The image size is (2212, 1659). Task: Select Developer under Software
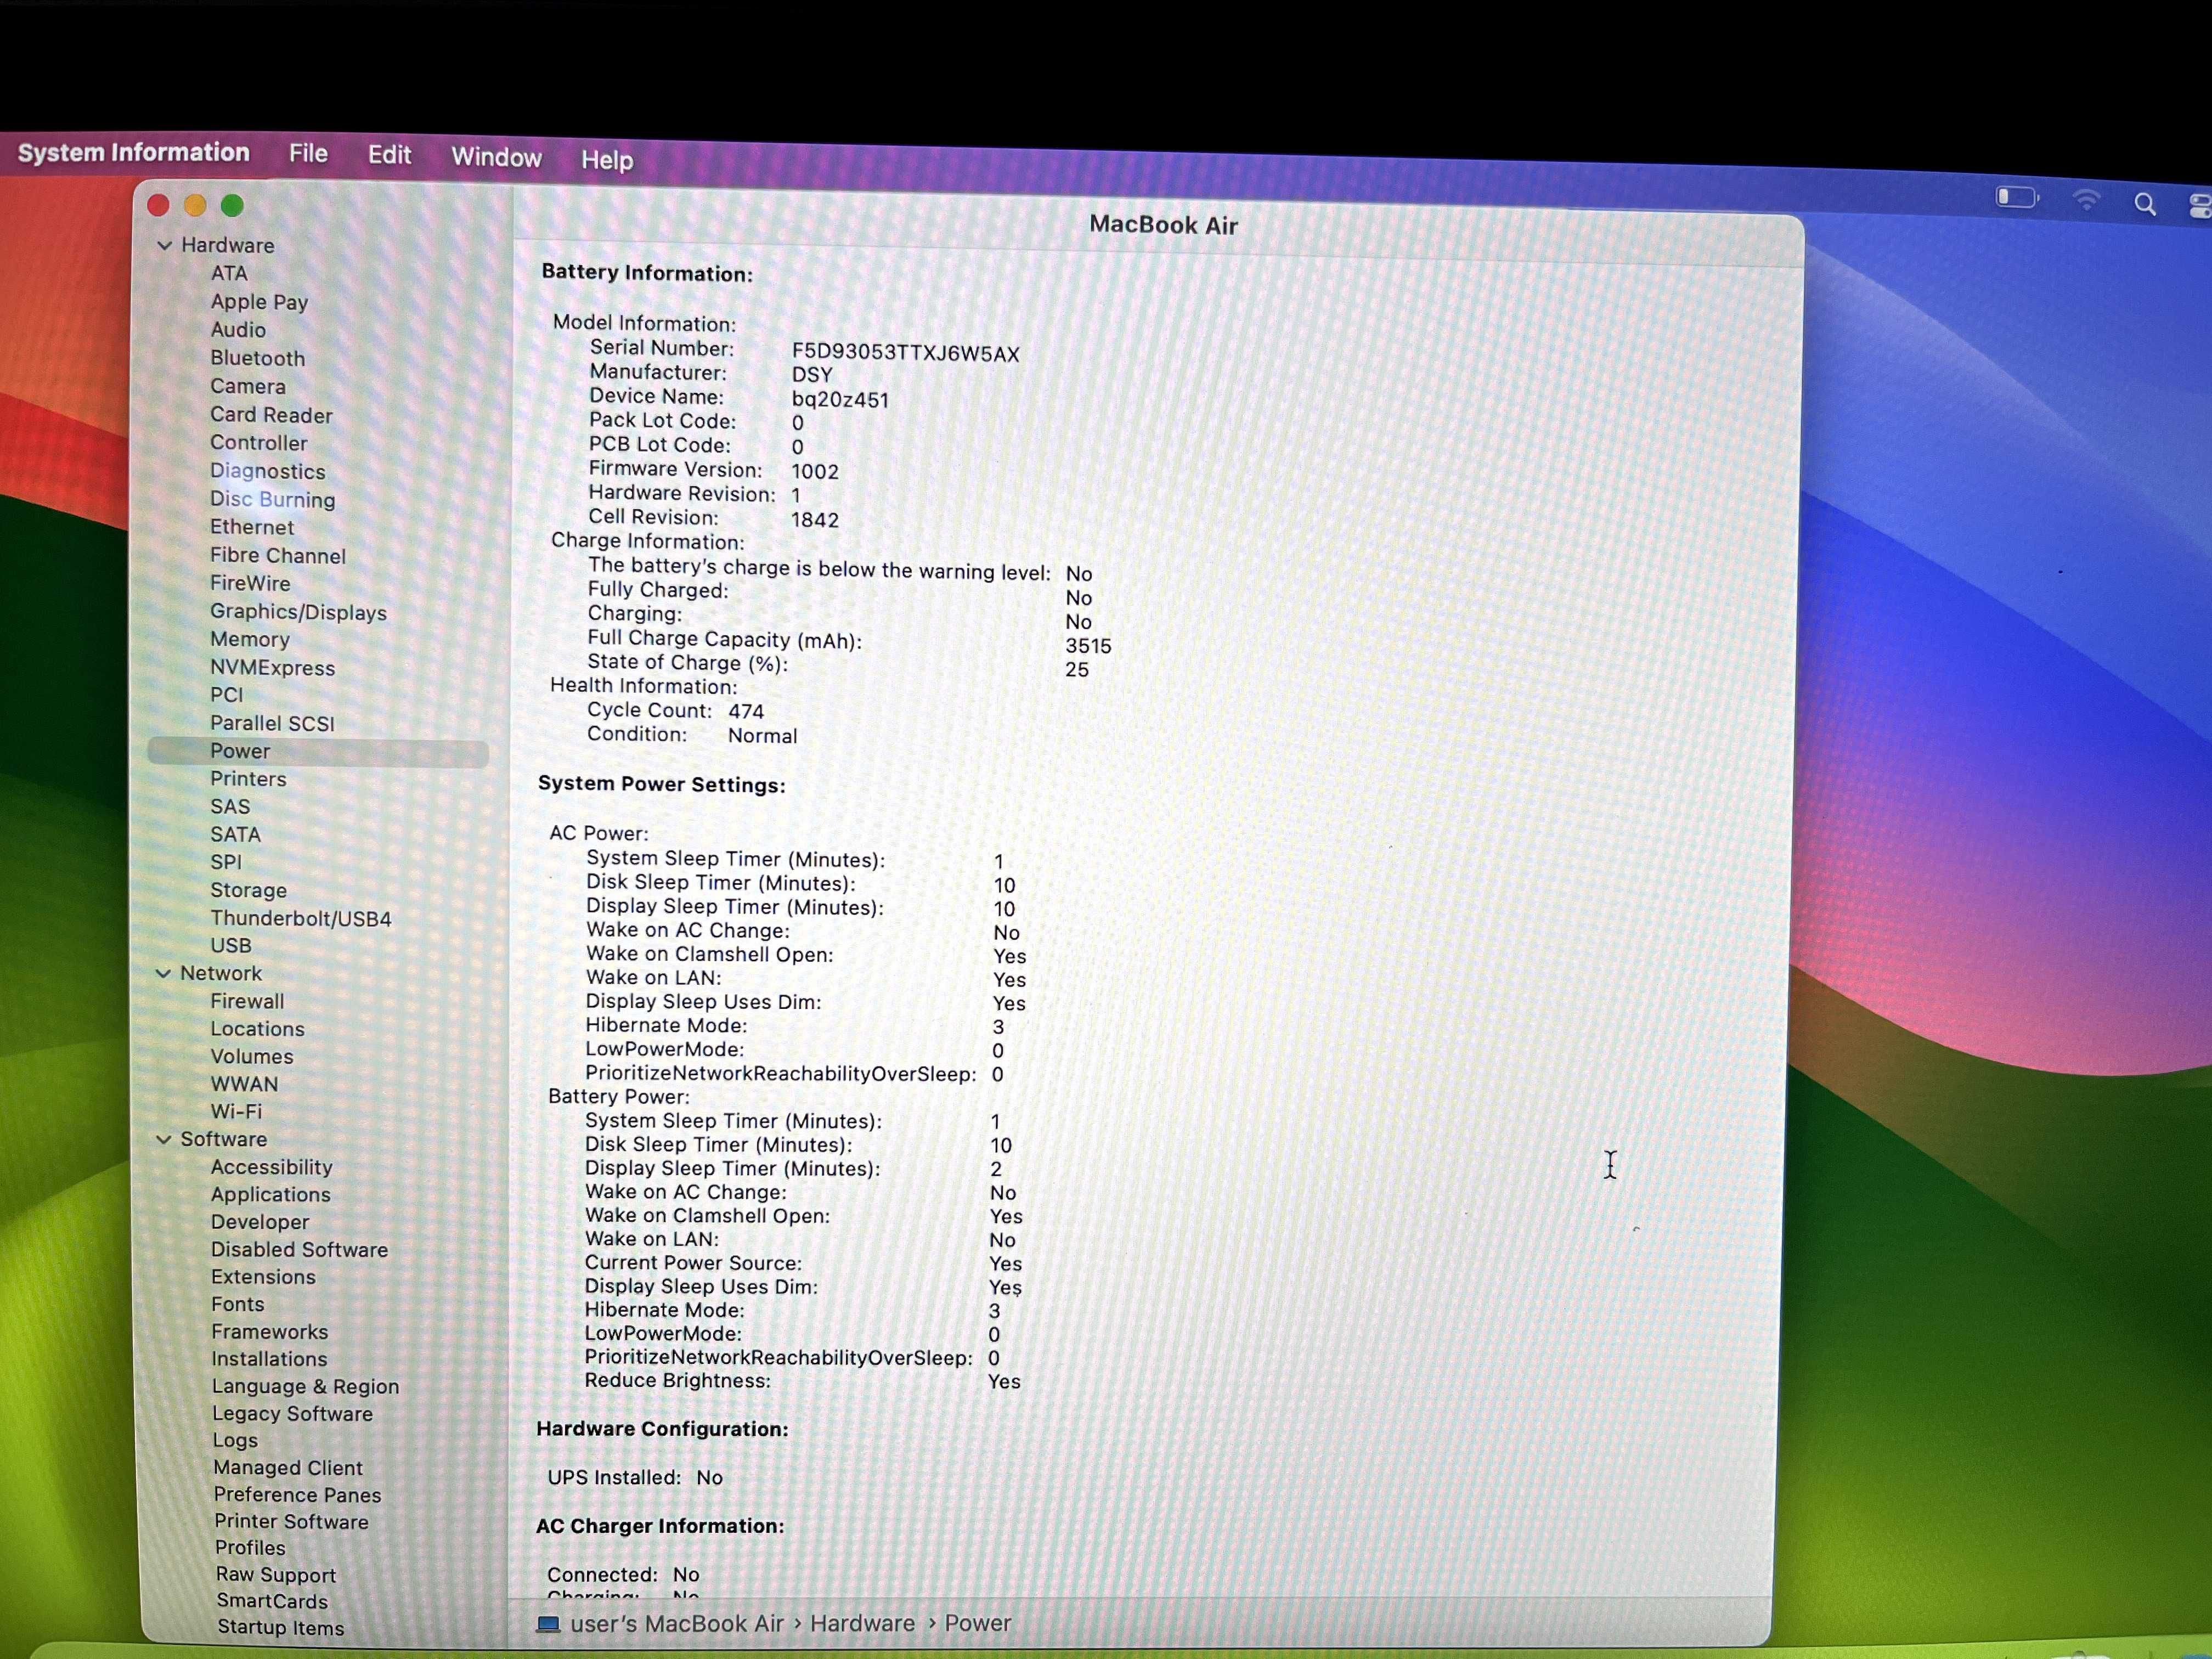[260, 1222]
